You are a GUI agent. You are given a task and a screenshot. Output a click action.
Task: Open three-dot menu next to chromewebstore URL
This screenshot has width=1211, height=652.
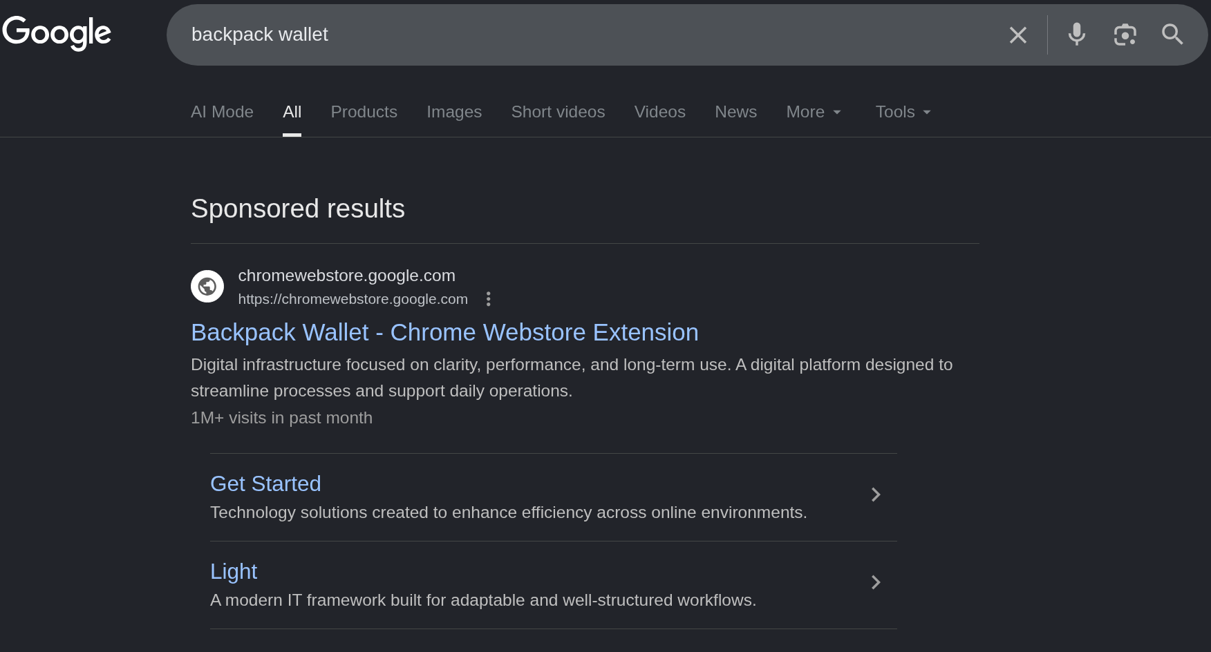click(489, 299)
